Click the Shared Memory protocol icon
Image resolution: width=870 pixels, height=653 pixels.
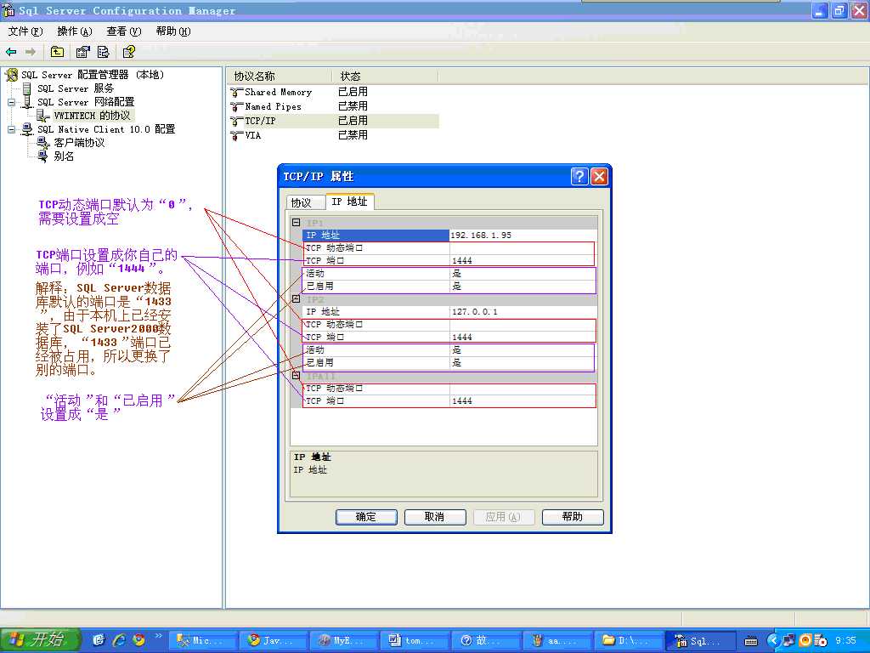[237, 92]
